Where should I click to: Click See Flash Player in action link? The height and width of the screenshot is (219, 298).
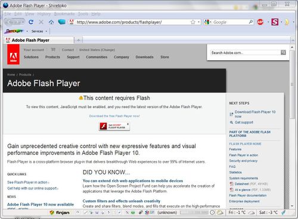[x=28, y=182]
